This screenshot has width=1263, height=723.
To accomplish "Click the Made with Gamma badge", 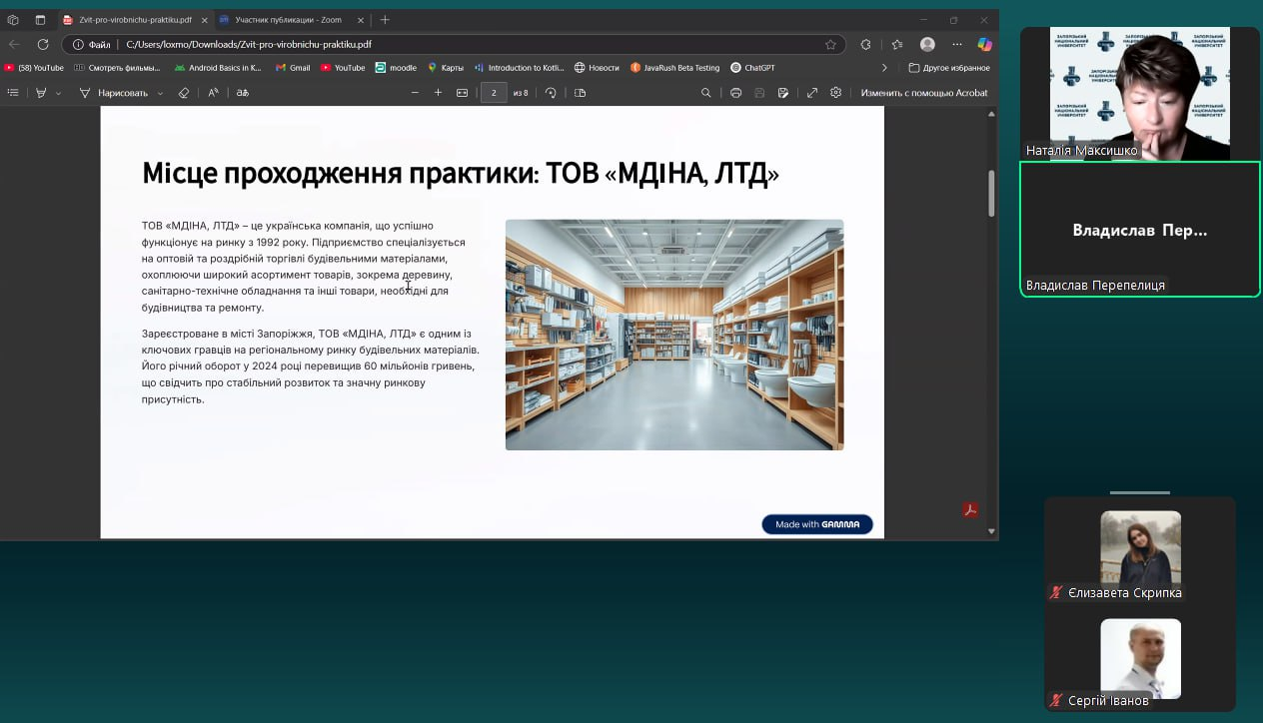I will pyautogui.click(x=817, y=524).
